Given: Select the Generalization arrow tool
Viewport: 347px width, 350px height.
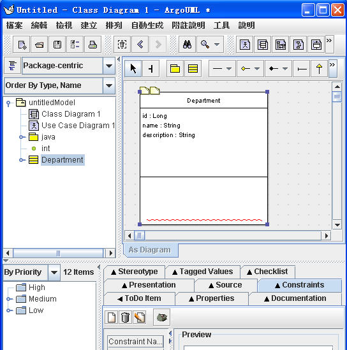Looking at the screenshot, I should pos(319,68).
